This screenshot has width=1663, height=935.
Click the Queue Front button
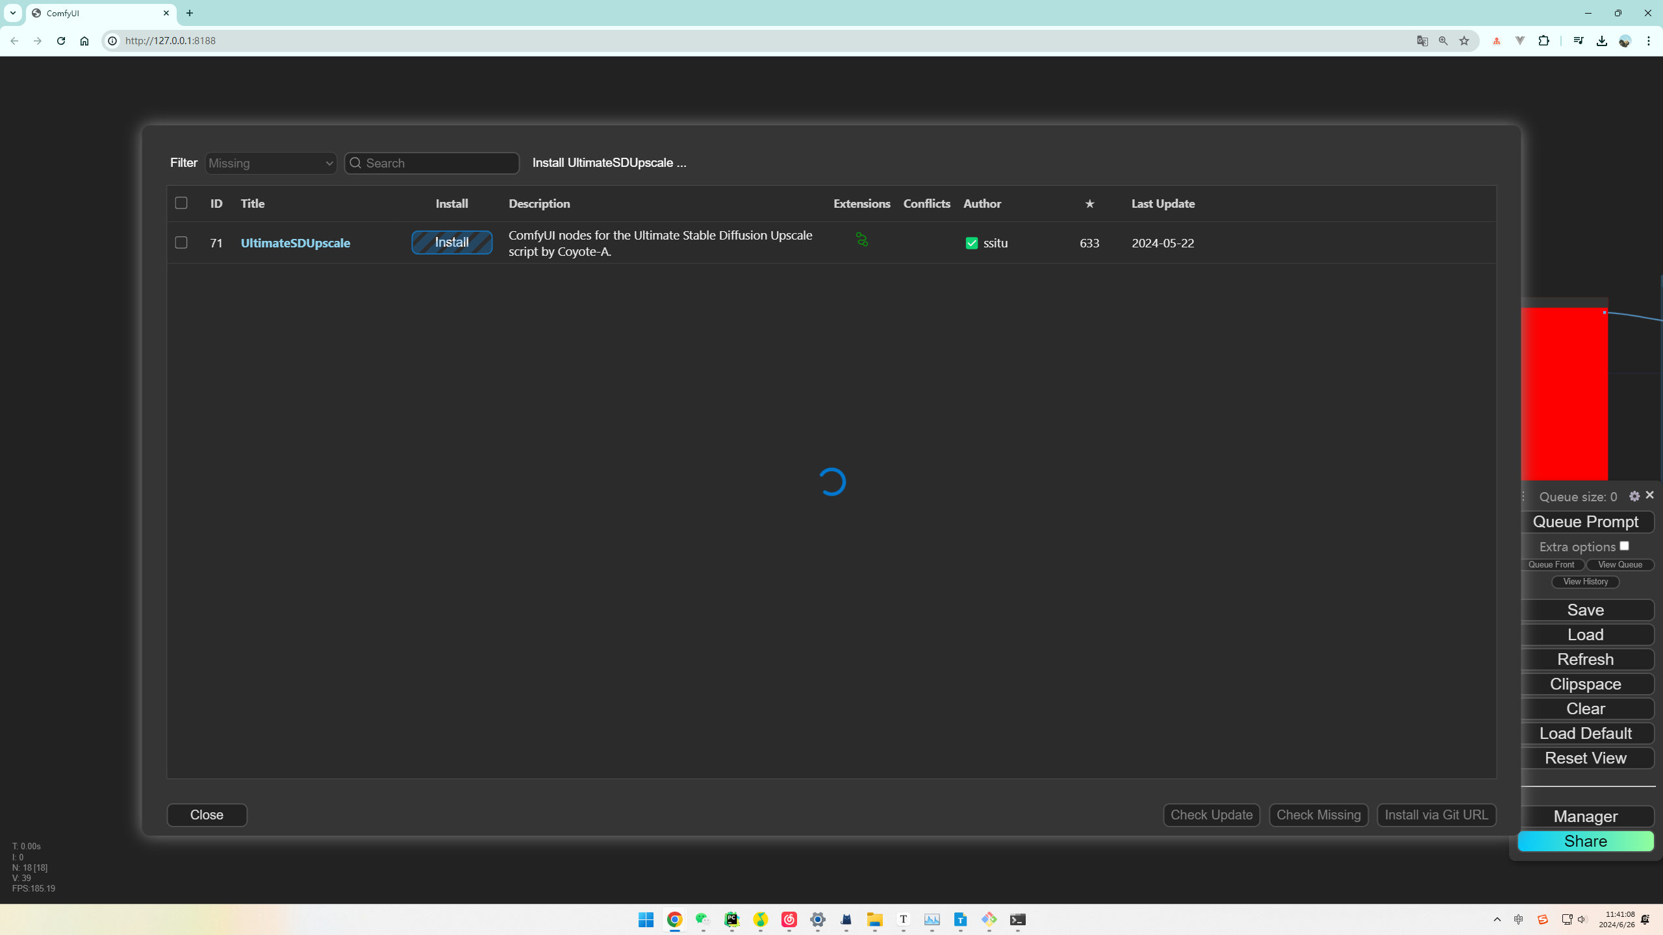tap(1551, 565)
